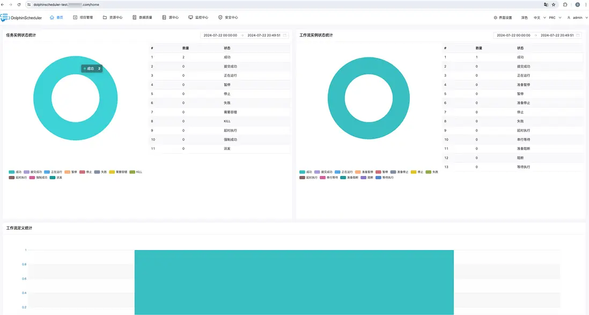Toggle 等待执行 in the workflow instance legend

pyautogui.click(x=384, y=178)
